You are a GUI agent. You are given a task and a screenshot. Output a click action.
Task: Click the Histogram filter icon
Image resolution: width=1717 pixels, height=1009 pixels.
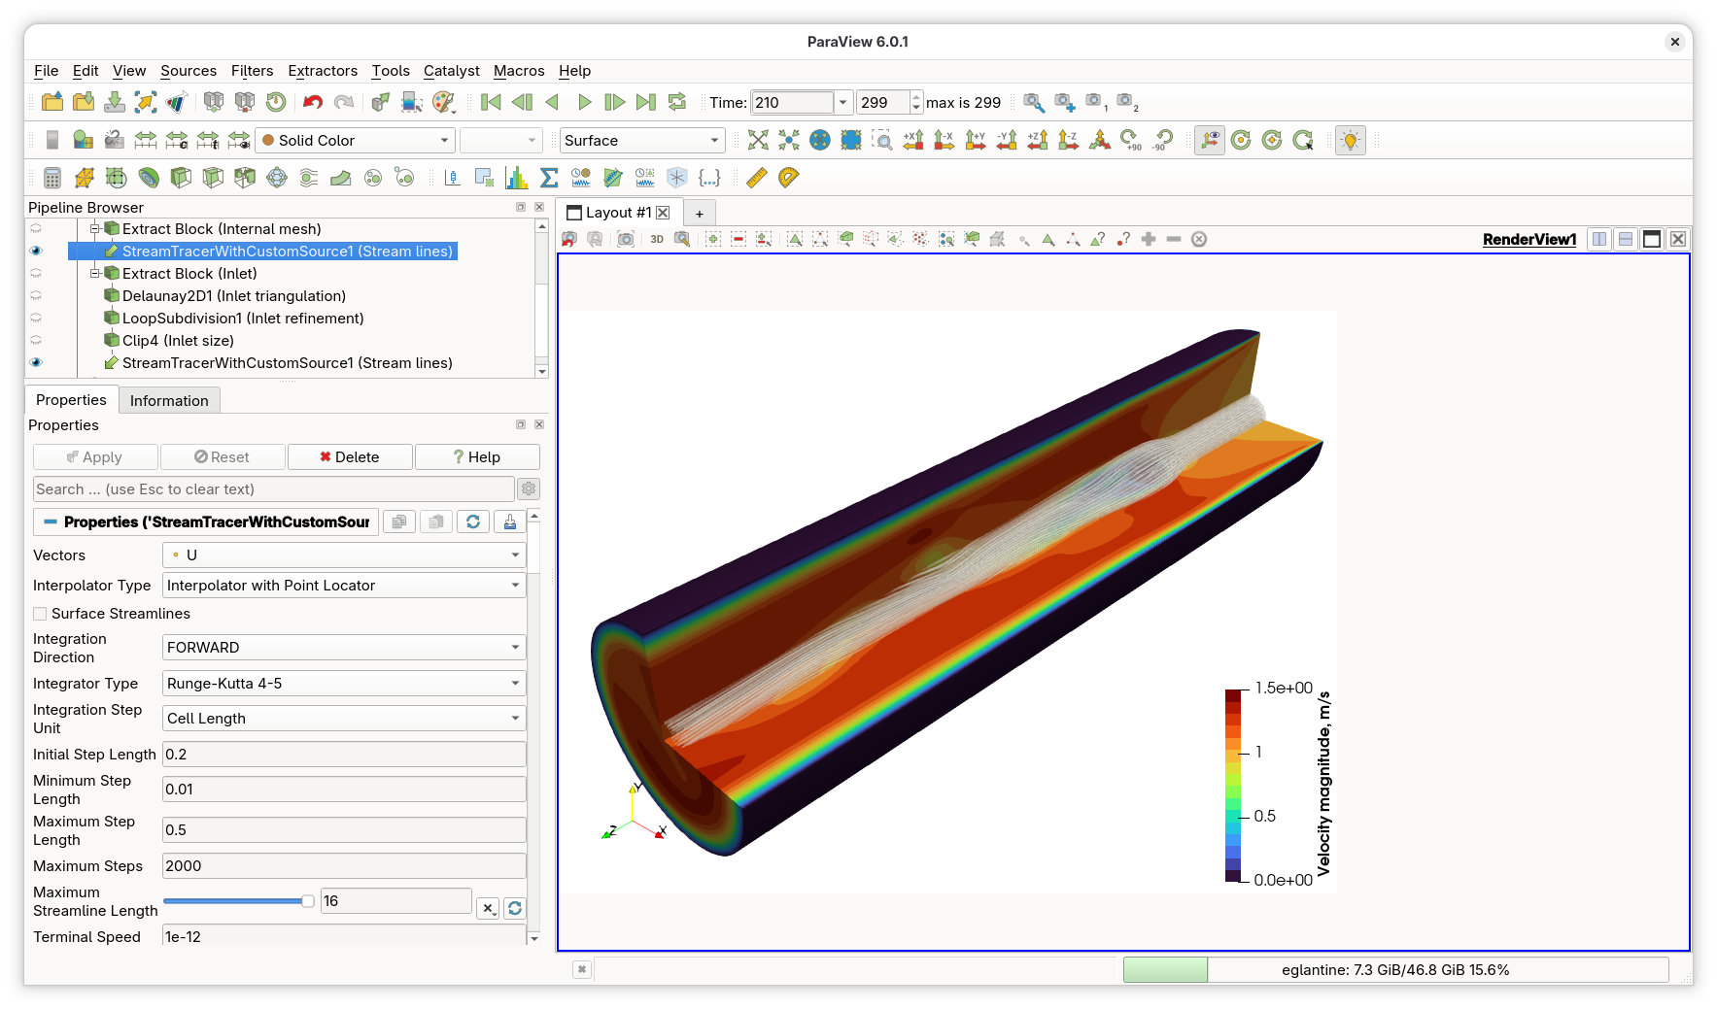517,178
